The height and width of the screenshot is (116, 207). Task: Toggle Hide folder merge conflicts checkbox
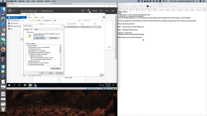coord(29,64)
